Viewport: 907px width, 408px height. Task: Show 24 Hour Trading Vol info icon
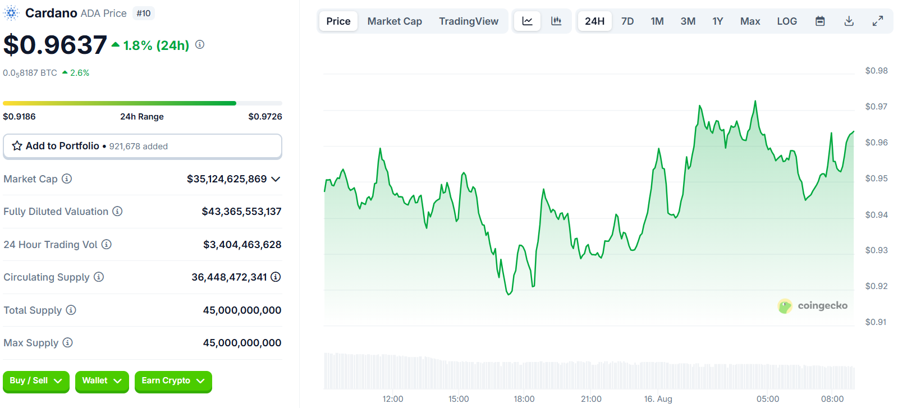[x=107, y=244]
